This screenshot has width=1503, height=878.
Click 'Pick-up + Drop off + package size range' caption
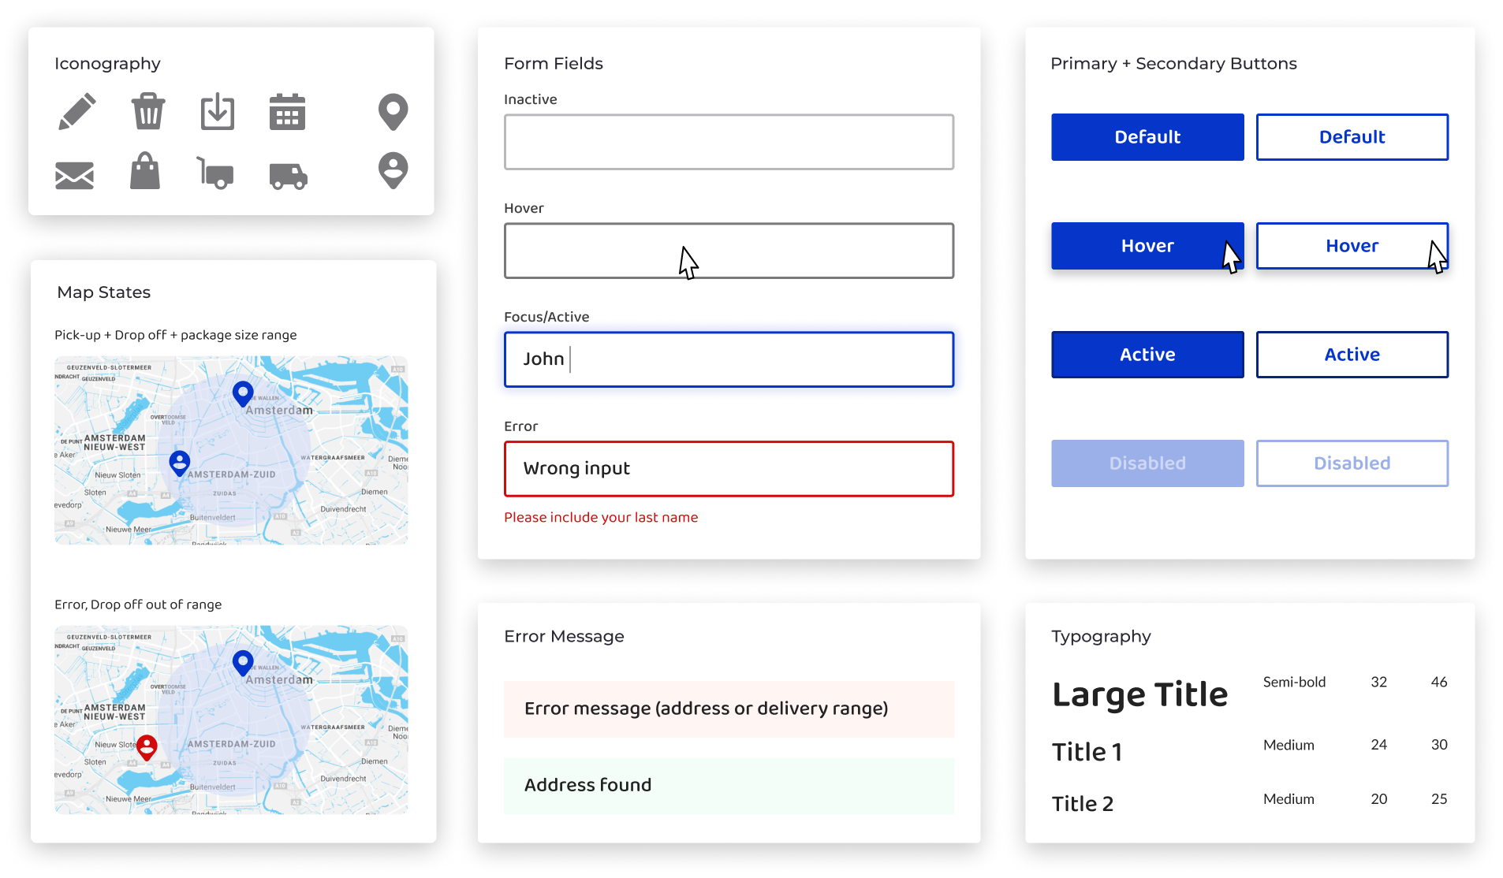(176, 335)
